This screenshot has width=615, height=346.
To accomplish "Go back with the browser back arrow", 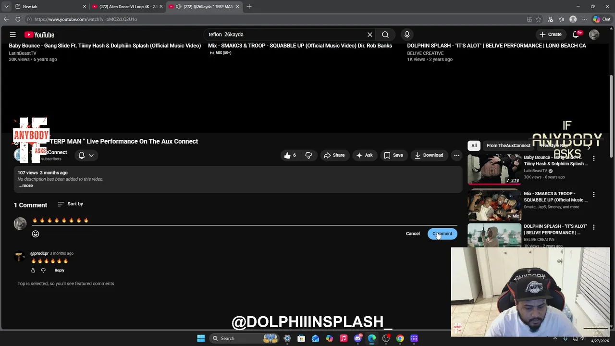I will [6, 19].
